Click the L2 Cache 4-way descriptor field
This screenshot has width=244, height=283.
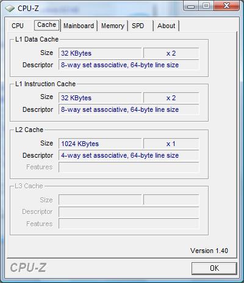point(129,155)
